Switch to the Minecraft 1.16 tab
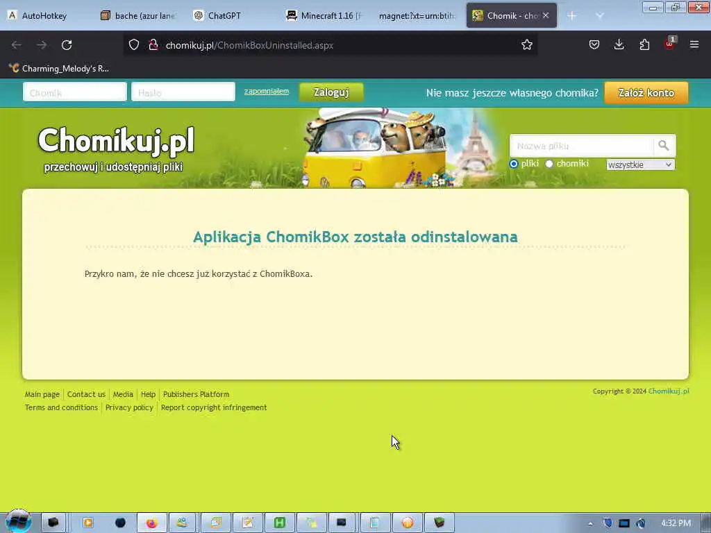 [325, 16]
